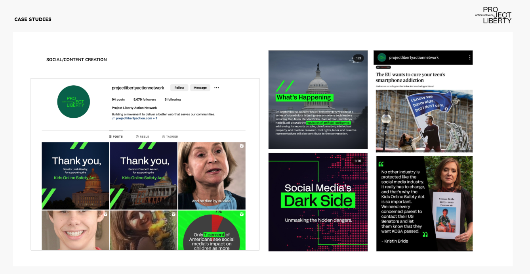The height and width of the screenshot is (274, 530).
Task: Open the smiling boy close-up reel thumbnail
Action: 75,230
